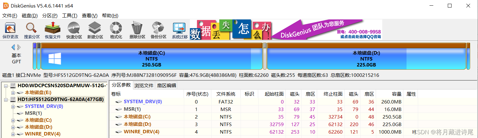
Task: Click the Windows logo on the C: partition bar
Action: pyautogui.click(x=55, y=59)
